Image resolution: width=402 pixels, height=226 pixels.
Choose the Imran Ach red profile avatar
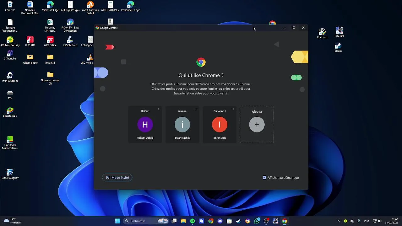[220, 125]
